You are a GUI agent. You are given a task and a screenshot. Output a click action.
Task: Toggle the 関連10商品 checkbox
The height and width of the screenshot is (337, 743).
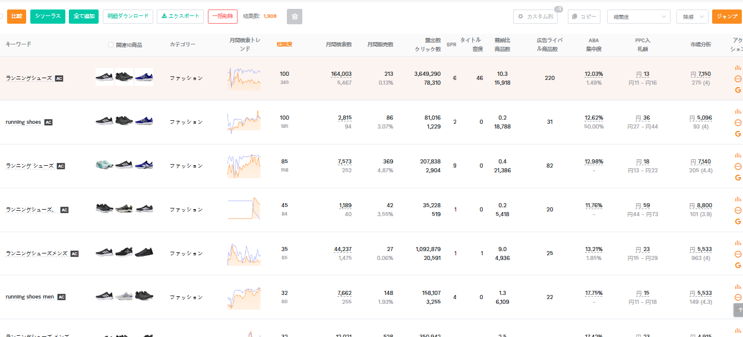(x=111, y=45)
